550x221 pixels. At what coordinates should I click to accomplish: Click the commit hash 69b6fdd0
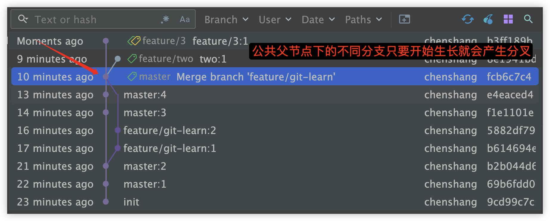(x=511, y=184)
